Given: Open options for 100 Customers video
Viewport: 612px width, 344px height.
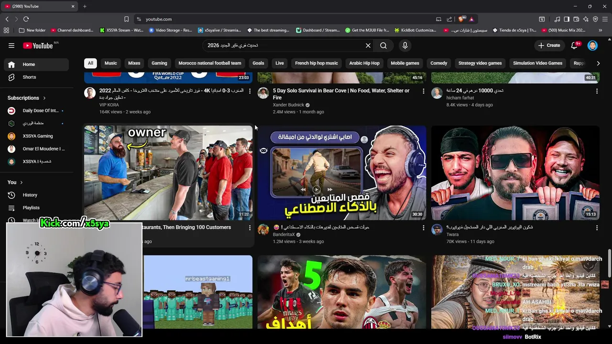Looking at the screenshot, I should click(x=250, y=228).
